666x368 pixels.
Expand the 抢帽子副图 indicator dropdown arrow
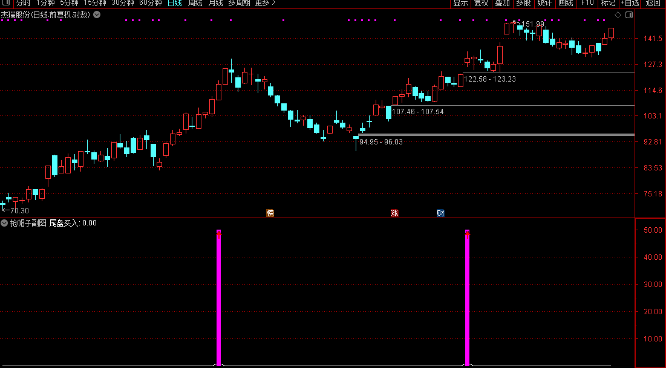pyautogui.click(x=4, y=223)
